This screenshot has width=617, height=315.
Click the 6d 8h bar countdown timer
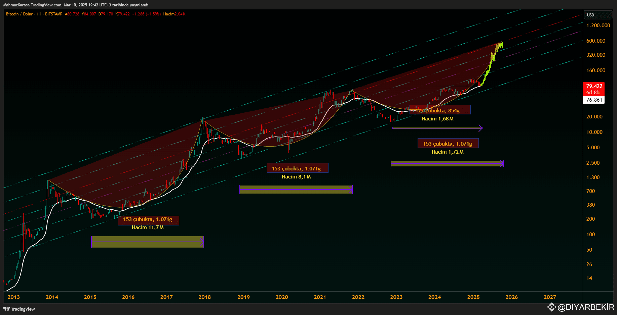593,92
